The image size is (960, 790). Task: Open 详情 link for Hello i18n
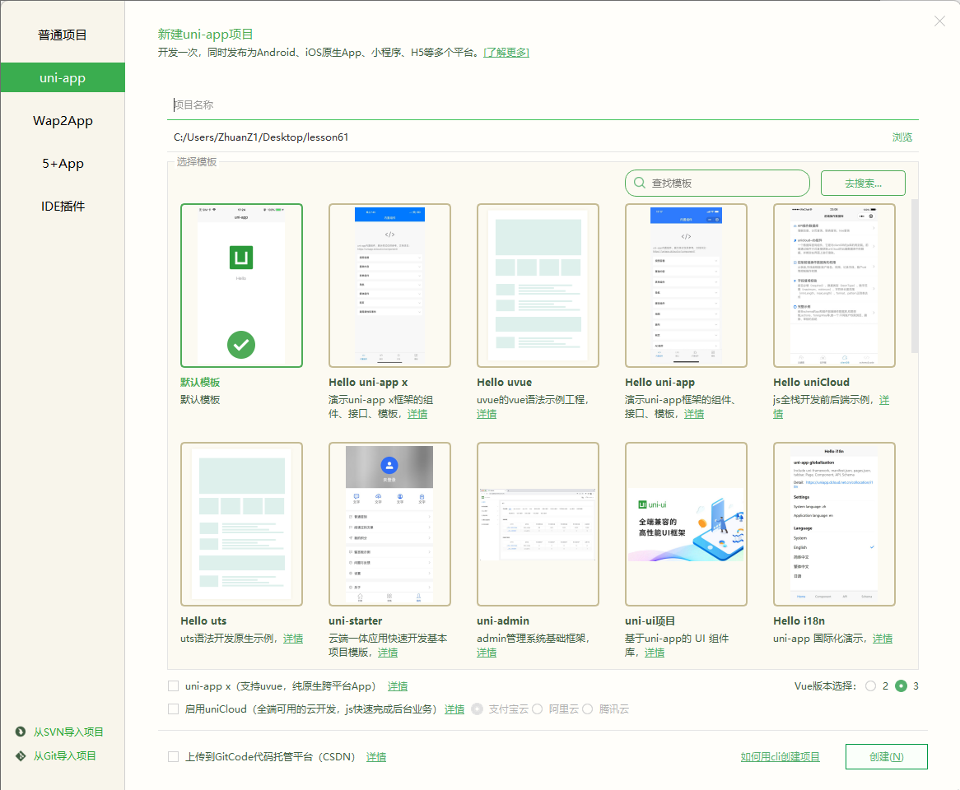point(883,639)
